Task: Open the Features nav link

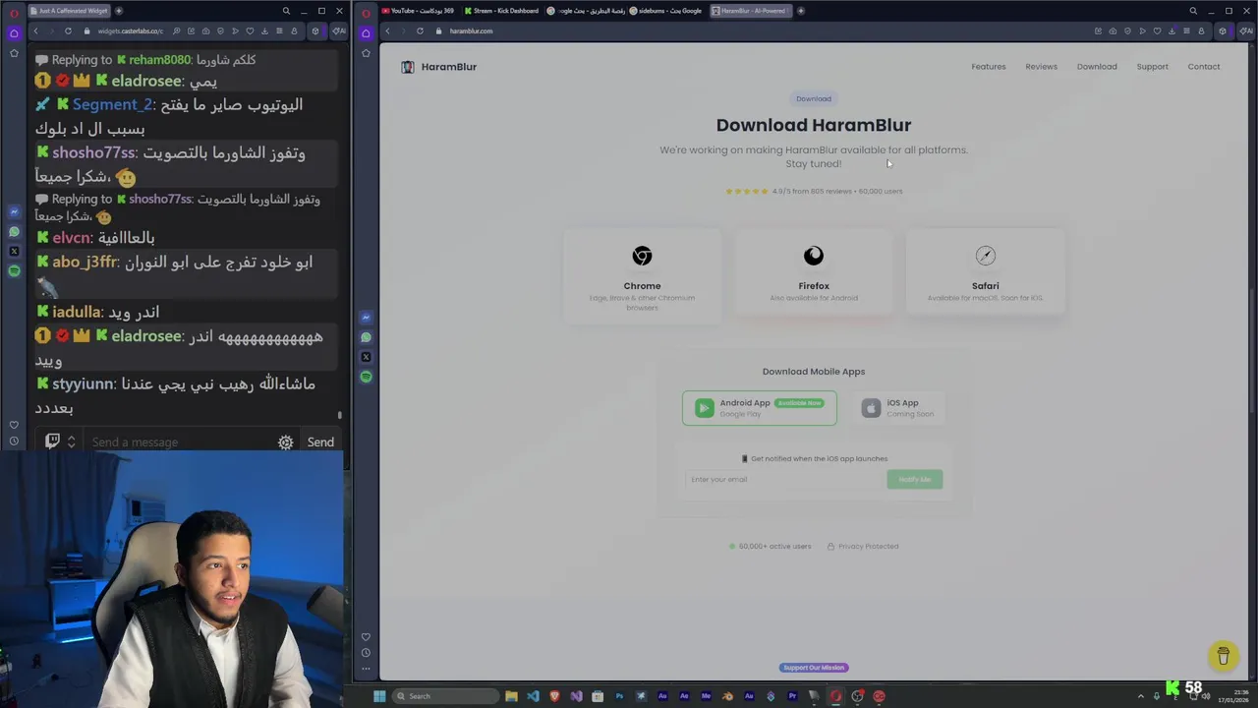Action: click(x=988, y=67)
